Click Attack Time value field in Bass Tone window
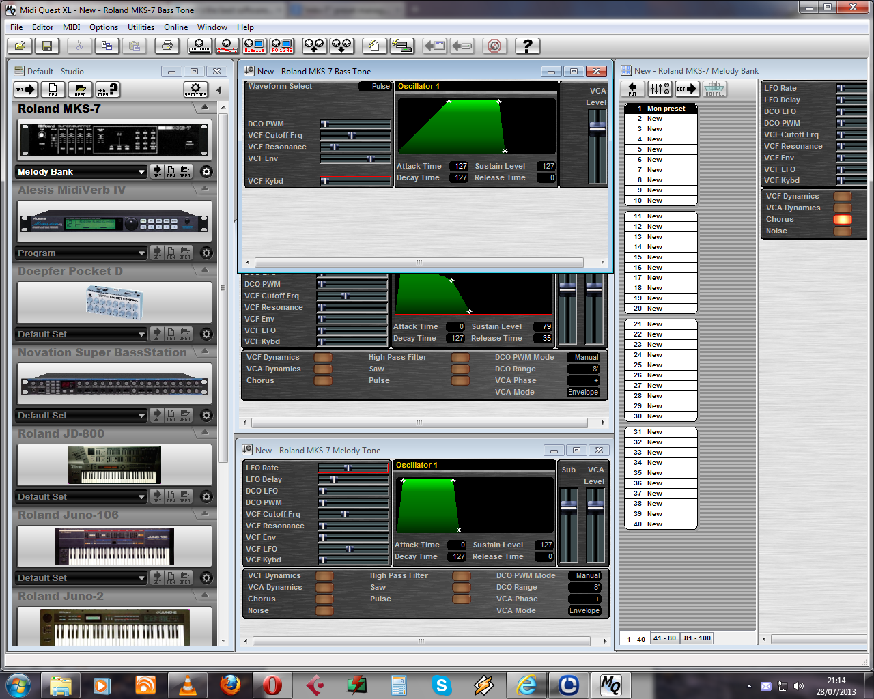 pos(458,166)
